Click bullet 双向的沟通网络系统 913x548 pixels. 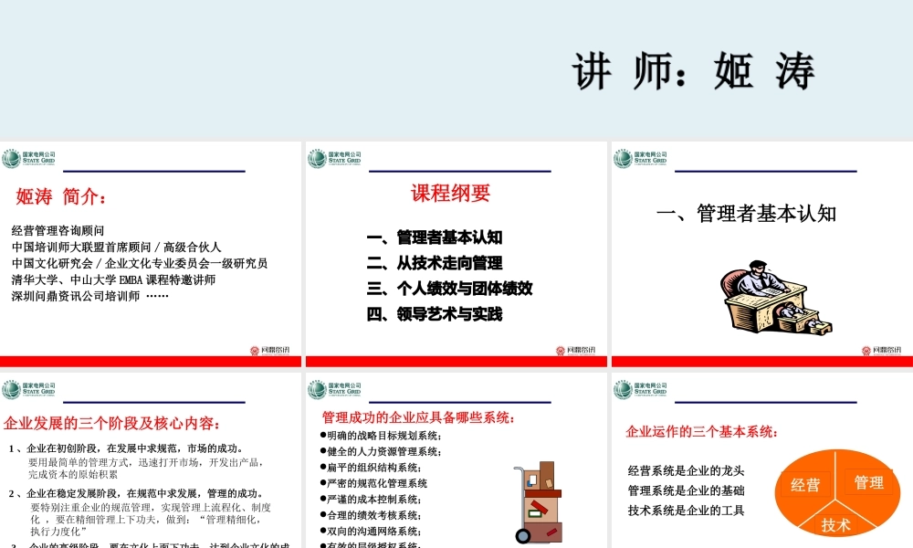click(x=371, y=532)
